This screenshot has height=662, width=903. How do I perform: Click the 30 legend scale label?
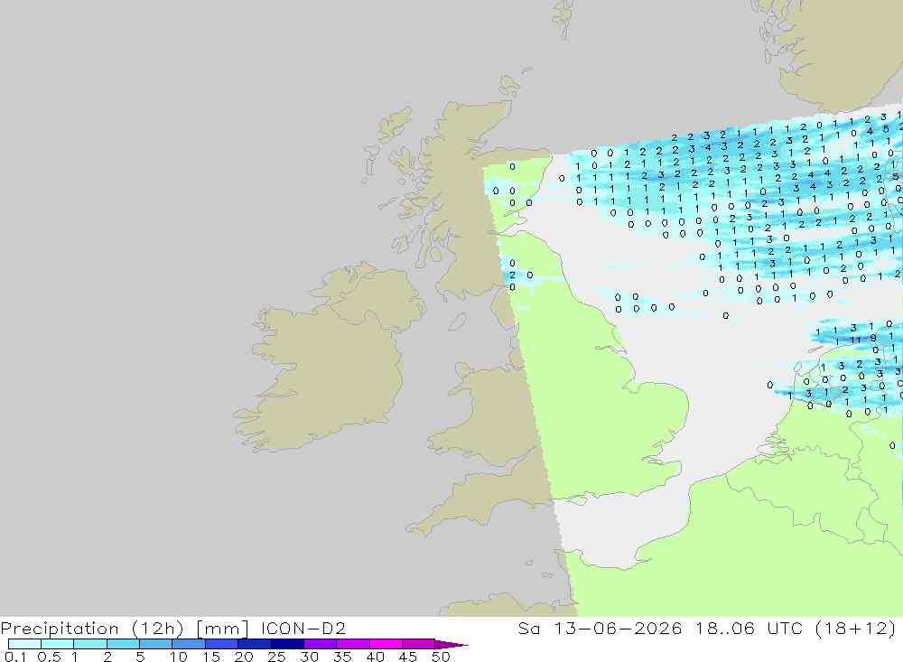[x=309, y=657]
